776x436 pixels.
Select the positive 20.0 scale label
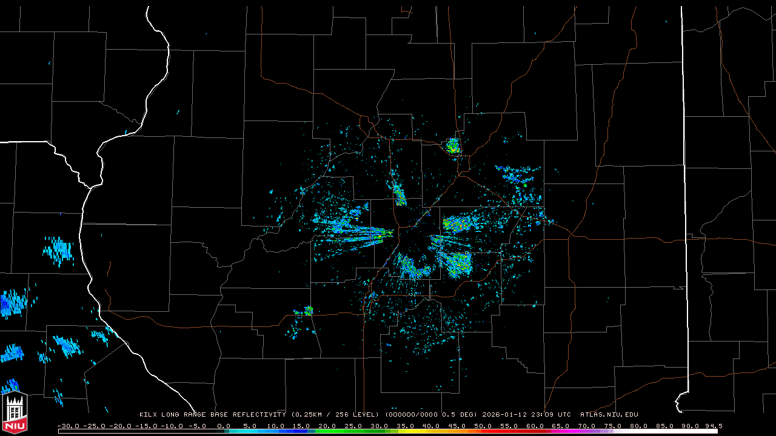click(x=326, y=426)
